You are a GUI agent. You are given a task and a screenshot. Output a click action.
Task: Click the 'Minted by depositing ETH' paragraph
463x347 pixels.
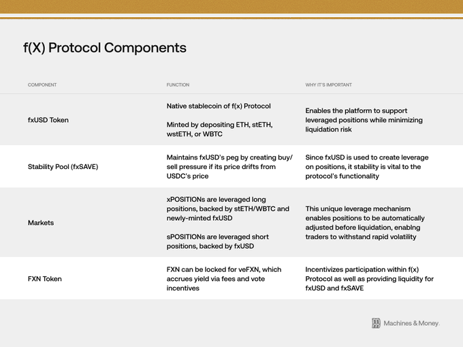(220, 130)
